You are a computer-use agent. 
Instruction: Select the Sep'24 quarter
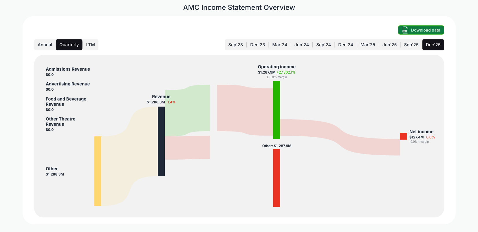click(x=323, y=45)
